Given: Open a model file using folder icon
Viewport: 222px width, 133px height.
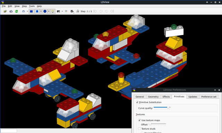Looking at the screenshot, I should pos(5,11).
